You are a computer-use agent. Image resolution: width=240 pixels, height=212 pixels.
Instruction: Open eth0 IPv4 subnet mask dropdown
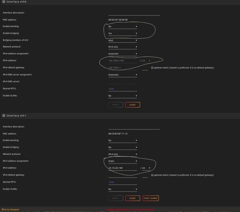pyautogui.click(x=146, y=61)
